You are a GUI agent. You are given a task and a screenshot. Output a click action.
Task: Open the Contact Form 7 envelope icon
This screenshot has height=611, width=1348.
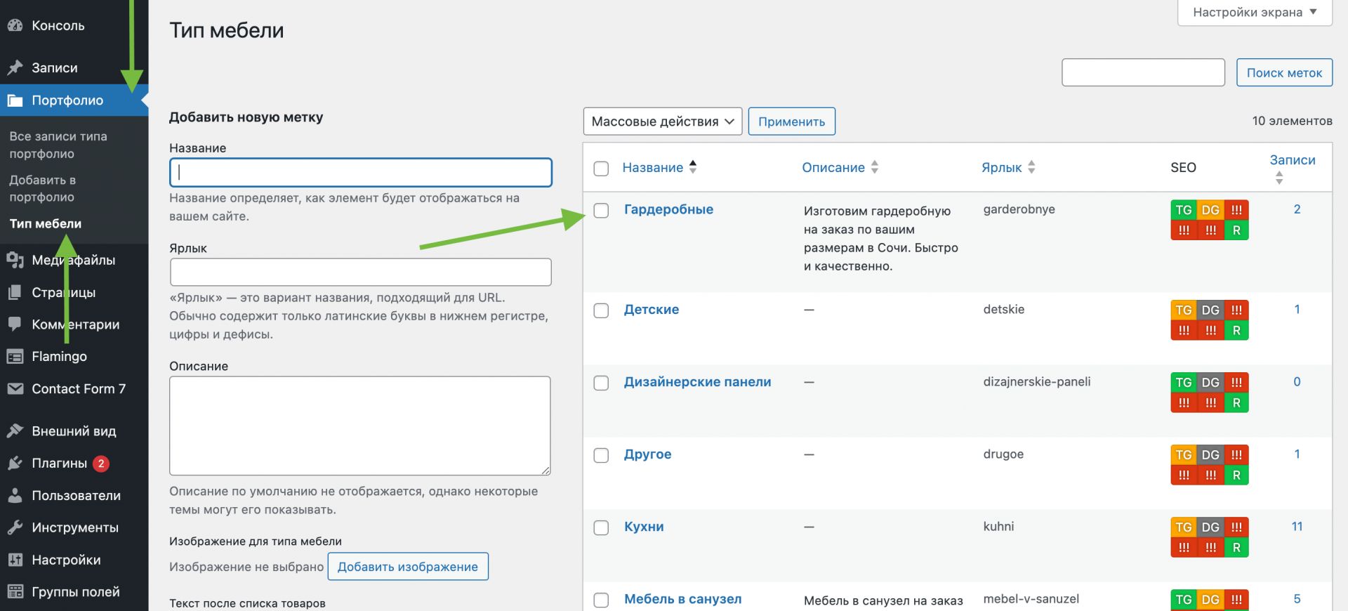click(x=15, y=389)
